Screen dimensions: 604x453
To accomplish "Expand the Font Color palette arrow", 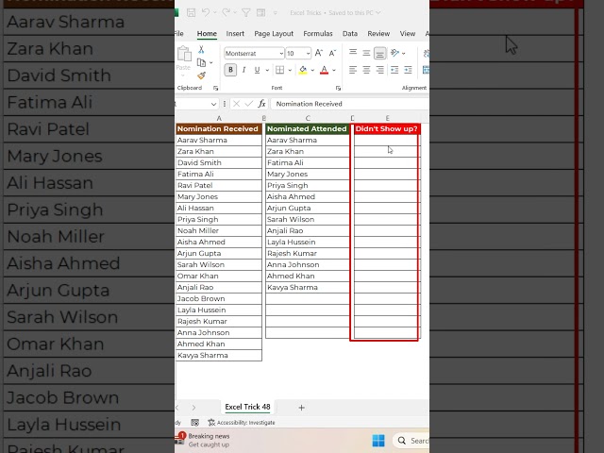I will tap(334, 70).
